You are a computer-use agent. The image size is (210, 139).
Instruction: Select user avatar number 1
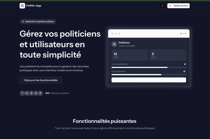pyautogui.click(x=22, y=93)
